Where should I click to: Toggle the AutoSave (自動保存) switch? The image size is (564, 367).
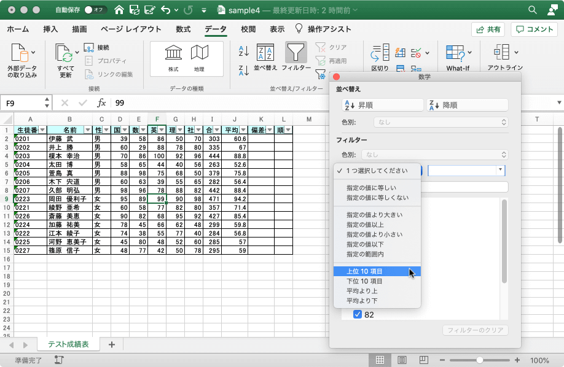[95, 10]
